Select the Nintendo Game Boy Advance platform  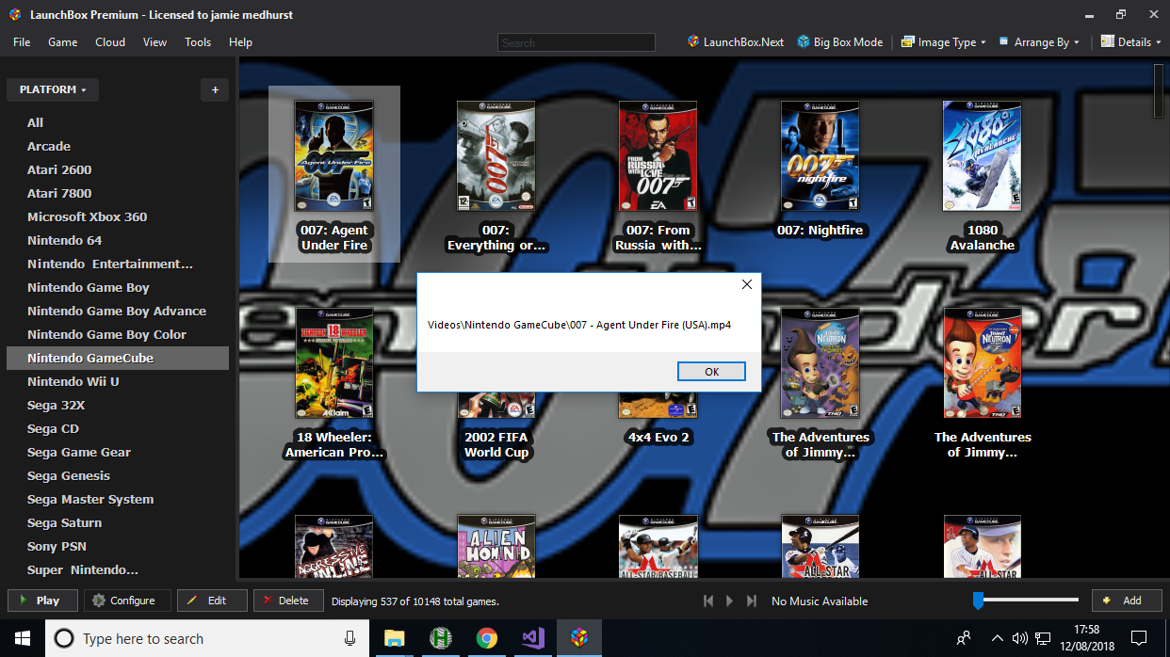118,311
